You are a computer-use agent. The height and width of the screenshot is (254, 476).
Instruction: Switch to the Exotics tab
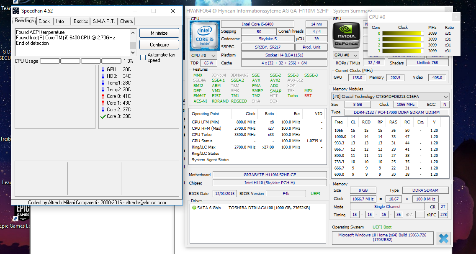coord(81,21)
